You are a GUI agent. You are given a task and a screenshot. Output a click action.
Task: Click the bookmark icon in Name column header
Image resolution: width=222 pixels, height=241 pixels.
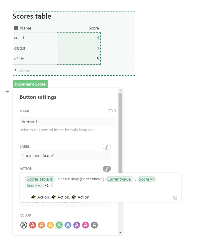pos(16,28)
